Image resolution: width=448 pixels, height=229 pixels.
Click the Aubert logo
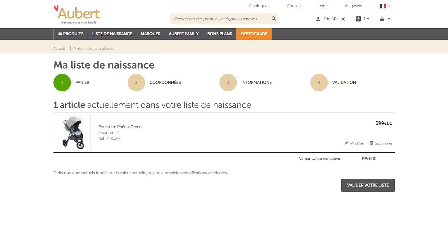point(77,14)
